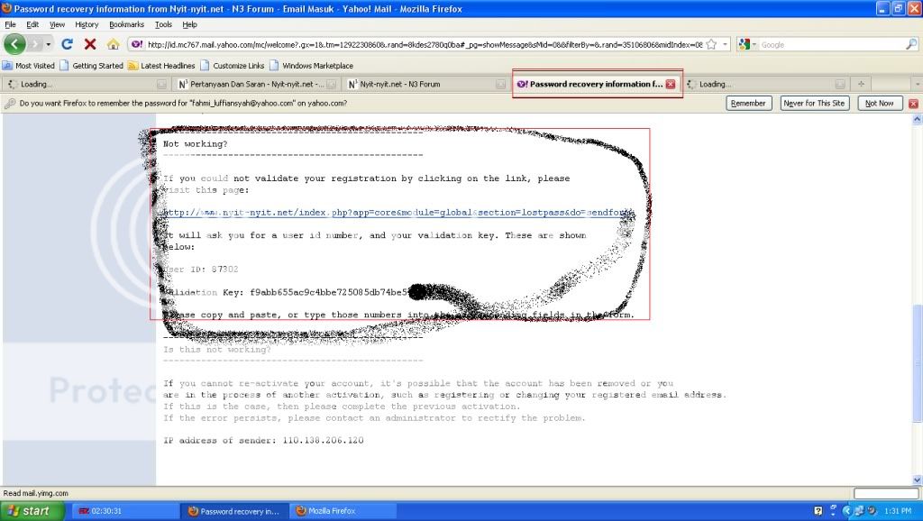923x521 pixels.
Task: Open the Mozilla Firefox taskbar button
Action: pos(343,511)
